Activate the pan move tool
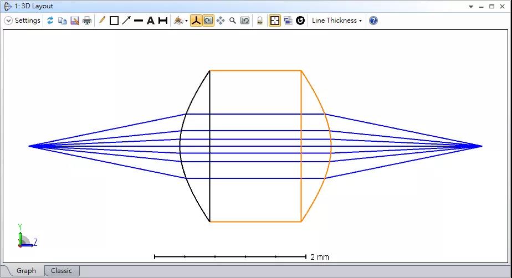 (x=221, y=20)
